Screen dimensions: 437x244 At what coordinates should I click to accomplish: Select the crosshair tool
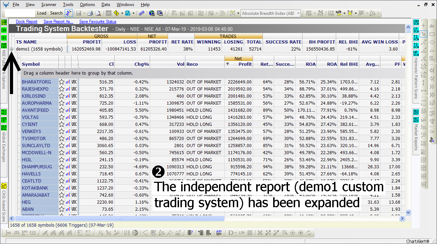(x=424, y=26)
